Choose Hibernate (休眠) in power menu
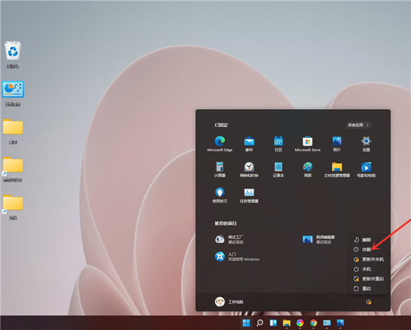Viewport: 411px width, 330px height. [x=366, y=249]
